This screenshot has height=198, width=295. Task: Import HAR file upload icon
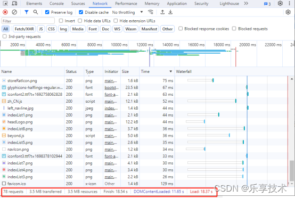(162, 12)
